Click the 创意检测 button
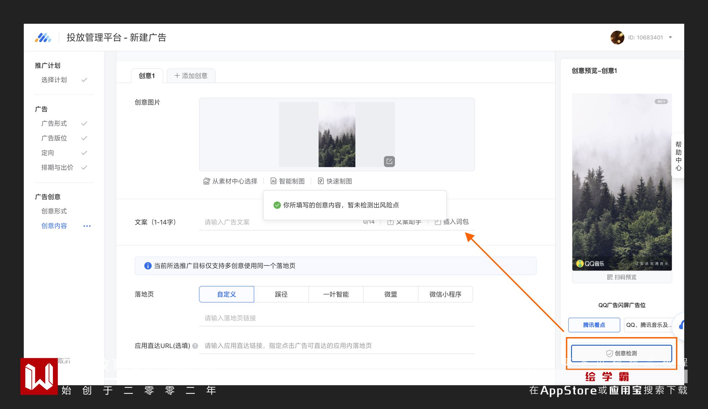Screen dimensions: 708x409 pos(621,353)
